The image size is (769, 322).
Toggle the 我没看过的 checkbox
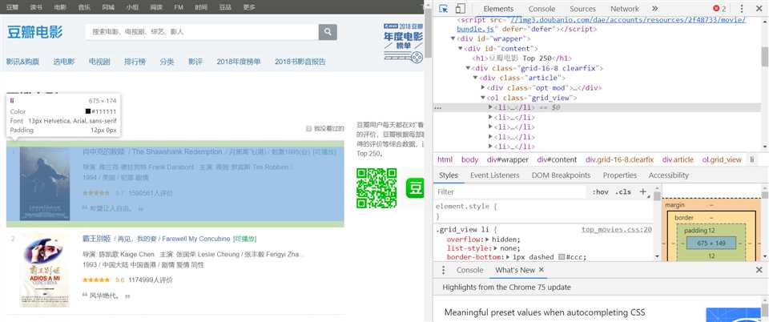[x=309, y=128]
